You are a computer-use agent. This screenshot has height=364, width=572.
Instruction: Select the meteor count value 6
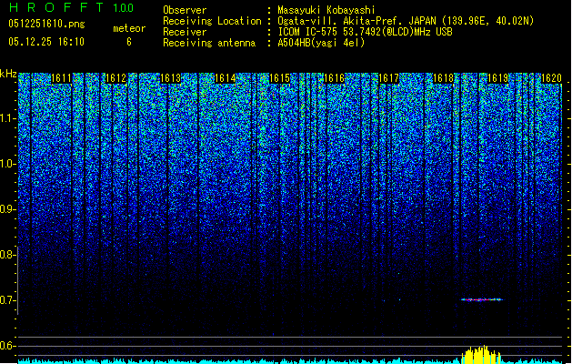click(129, 42)
